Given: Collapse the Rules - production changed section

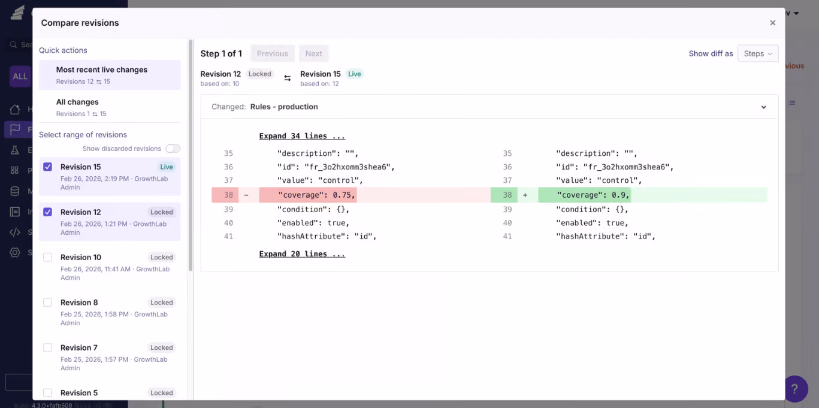Looking at the screenshot, I should pyautogui.click(x=763, y=107).
